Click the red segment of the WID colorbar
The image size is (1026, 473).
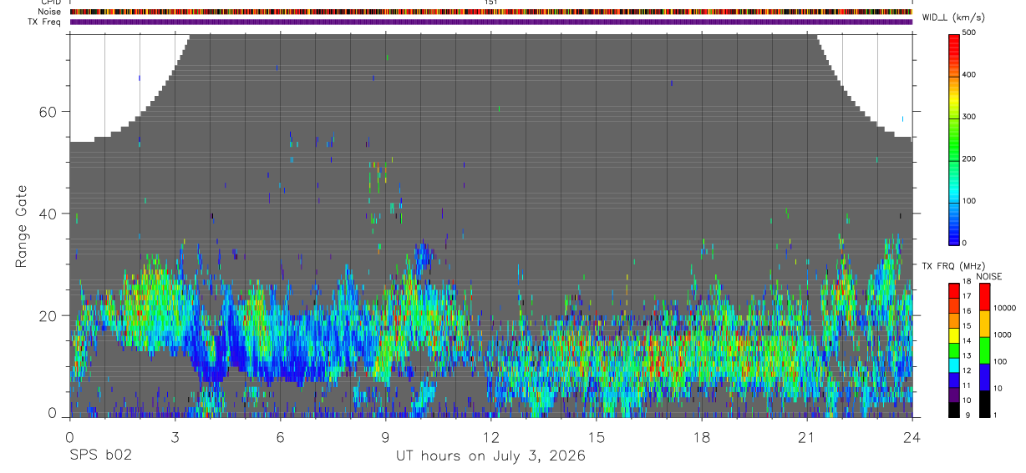coord(954,52)
